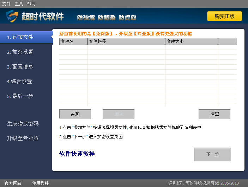The width and height of the screenshot is (248, 187).
Task: Open the 工具 menu
Action: coord(19,4)
